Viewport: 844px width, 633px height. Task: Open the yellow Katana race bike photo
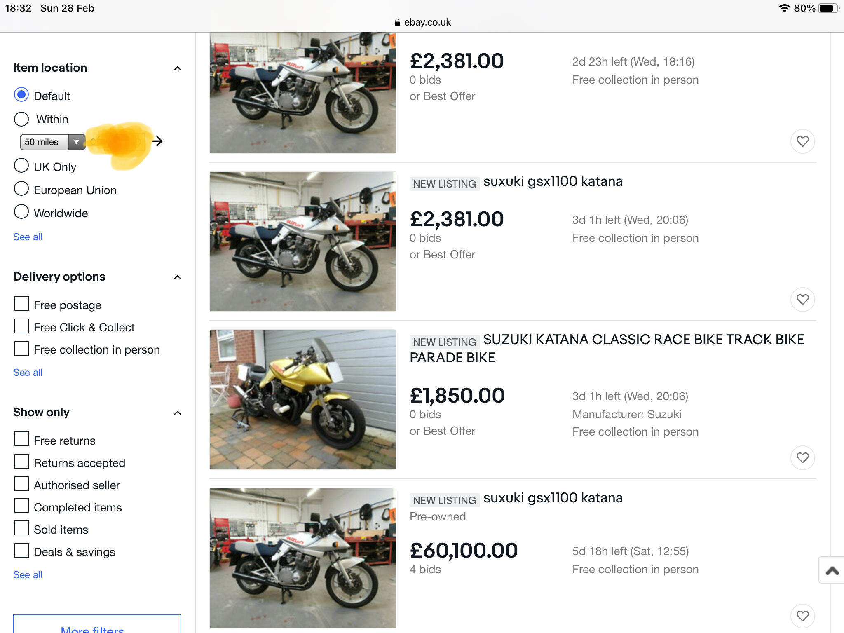click(303, 399)
